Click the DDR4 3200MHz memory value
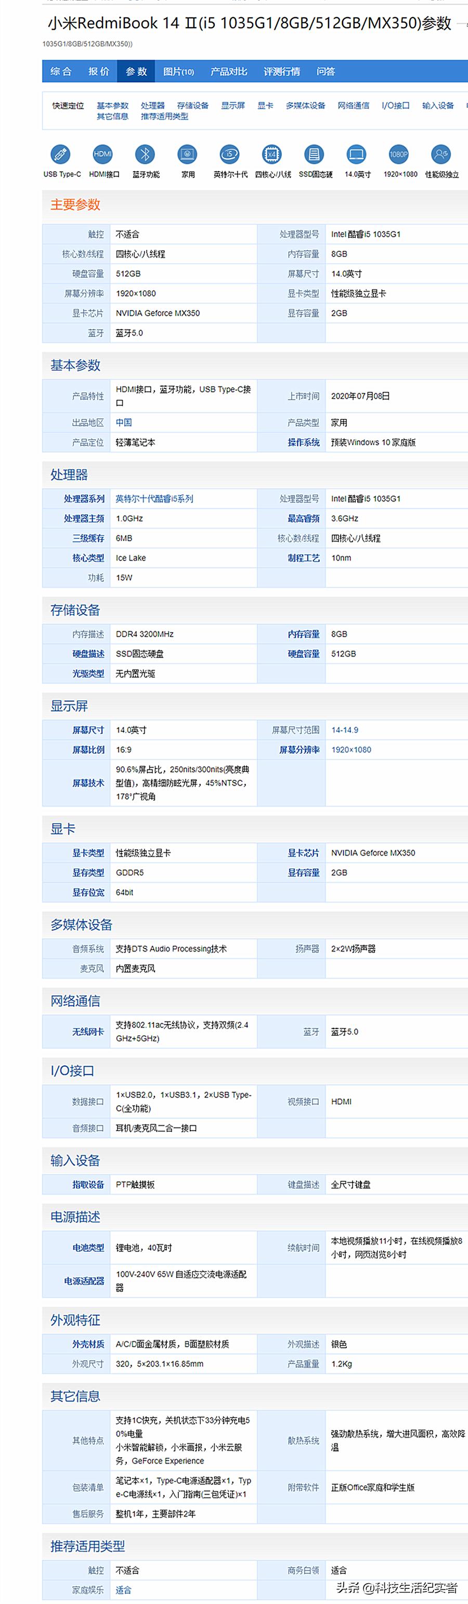The image size is (468, 1604). [145, 634]
